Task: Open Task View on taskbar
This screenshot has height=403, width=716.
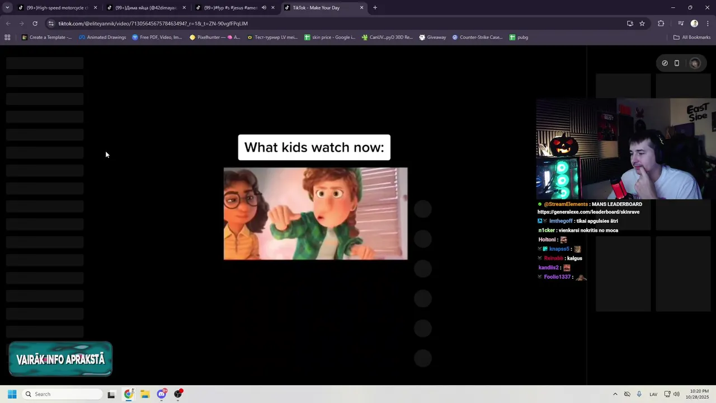Action: tap(111, 394)
